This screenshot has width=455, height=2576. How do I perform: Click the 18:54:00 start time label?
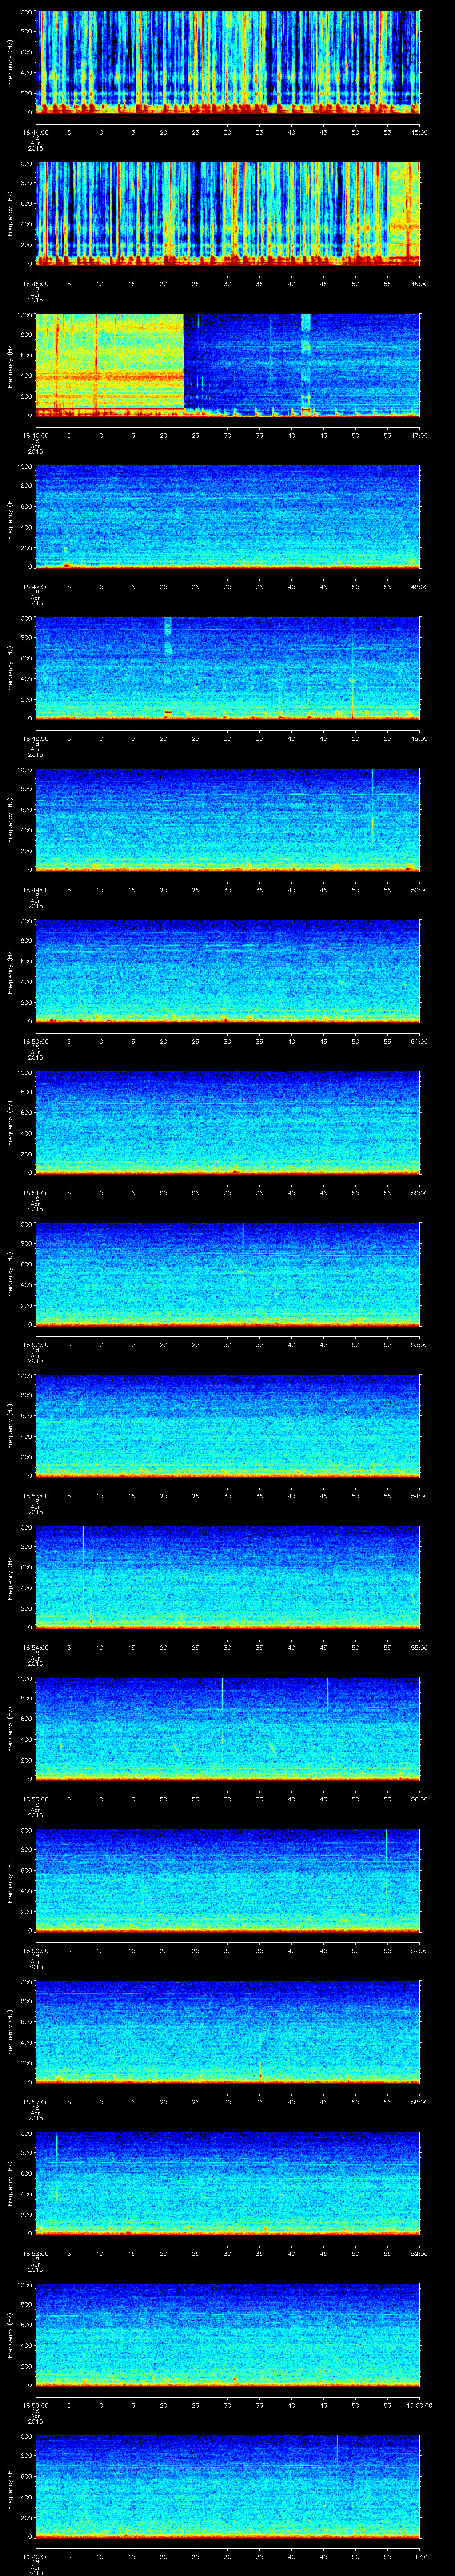(36, 1648)
